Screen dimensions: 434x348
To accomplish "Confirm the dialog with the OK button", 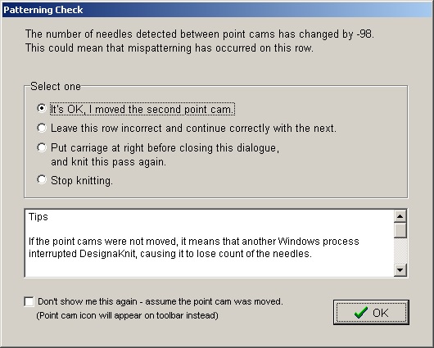I will [x=371, y=313].
